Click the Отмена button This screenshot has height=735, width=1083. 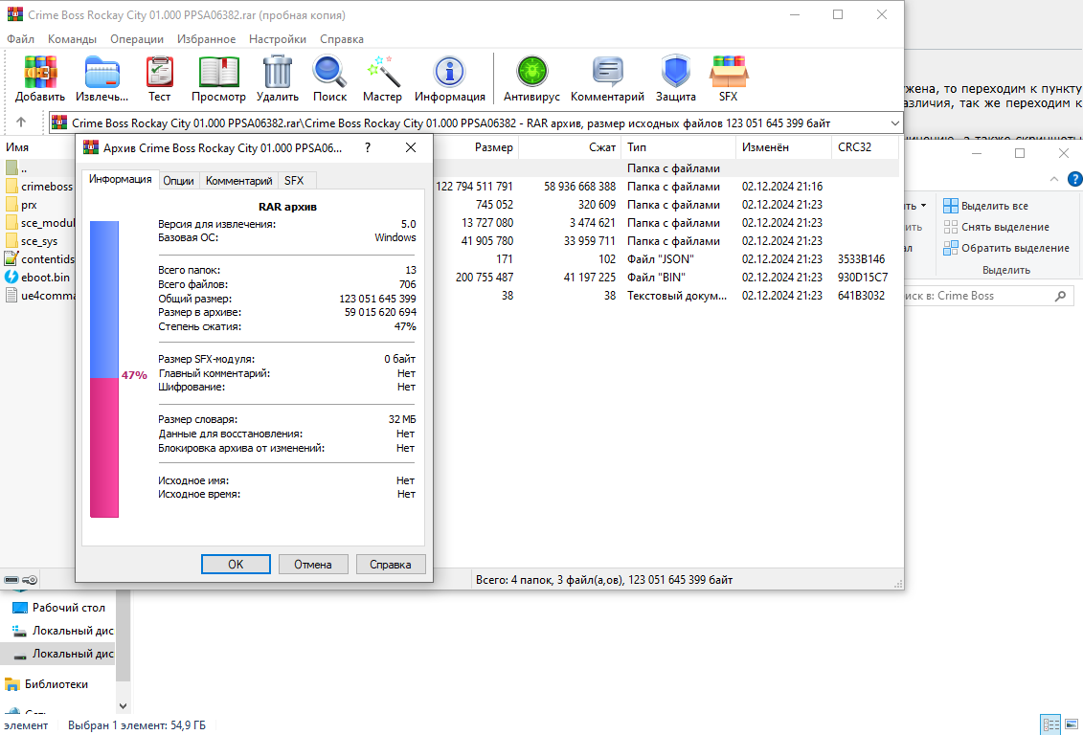pos(312,565)
